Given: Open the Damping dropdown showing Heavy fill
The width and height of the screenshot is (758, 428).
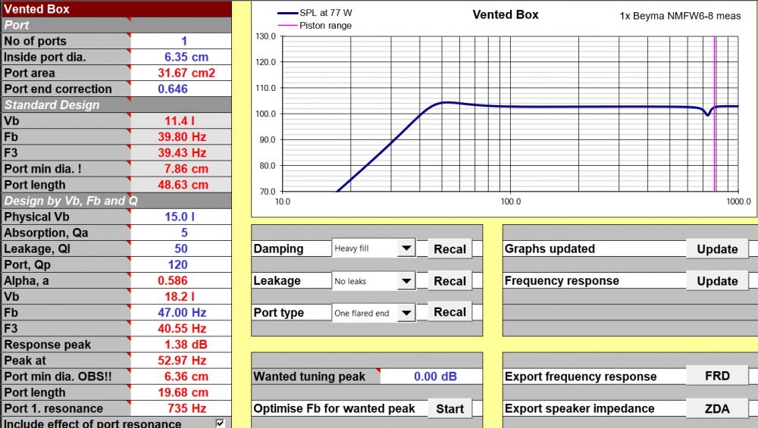Looking at the screenshot, I should 406,248.
